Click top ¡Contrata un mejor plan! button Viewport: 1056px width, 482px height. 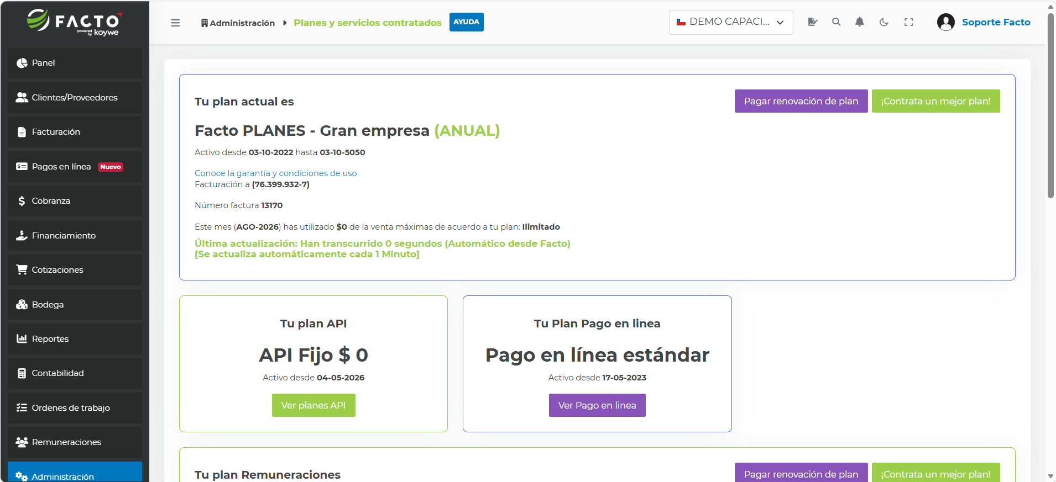tap(935, 101)
